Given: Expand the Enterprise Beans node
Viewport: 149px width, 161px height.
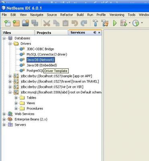Looking at the screenshot, I should coord(4,119).
